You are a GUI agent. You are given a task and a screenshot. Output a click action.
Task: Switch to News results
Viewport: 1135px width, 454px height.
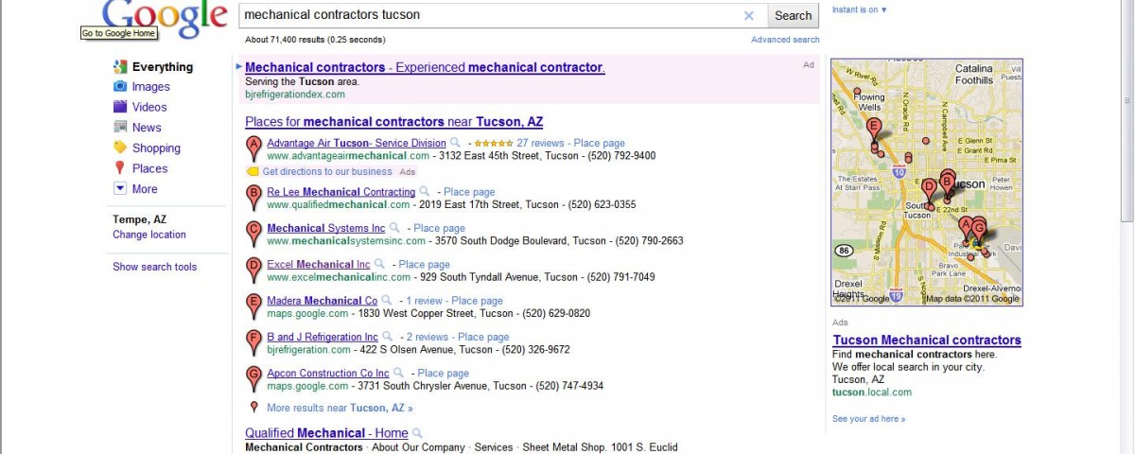(x=147, y=128)
